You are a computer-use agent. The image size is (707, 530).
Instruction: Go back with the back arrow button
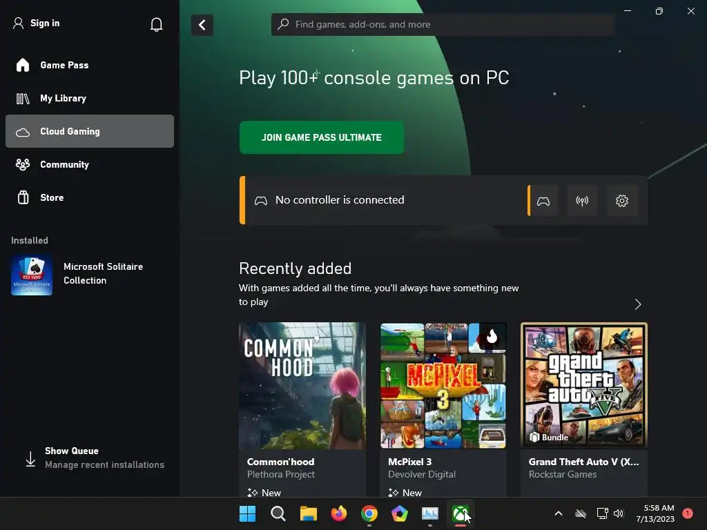pyautogui.click(x=202, y=25)
